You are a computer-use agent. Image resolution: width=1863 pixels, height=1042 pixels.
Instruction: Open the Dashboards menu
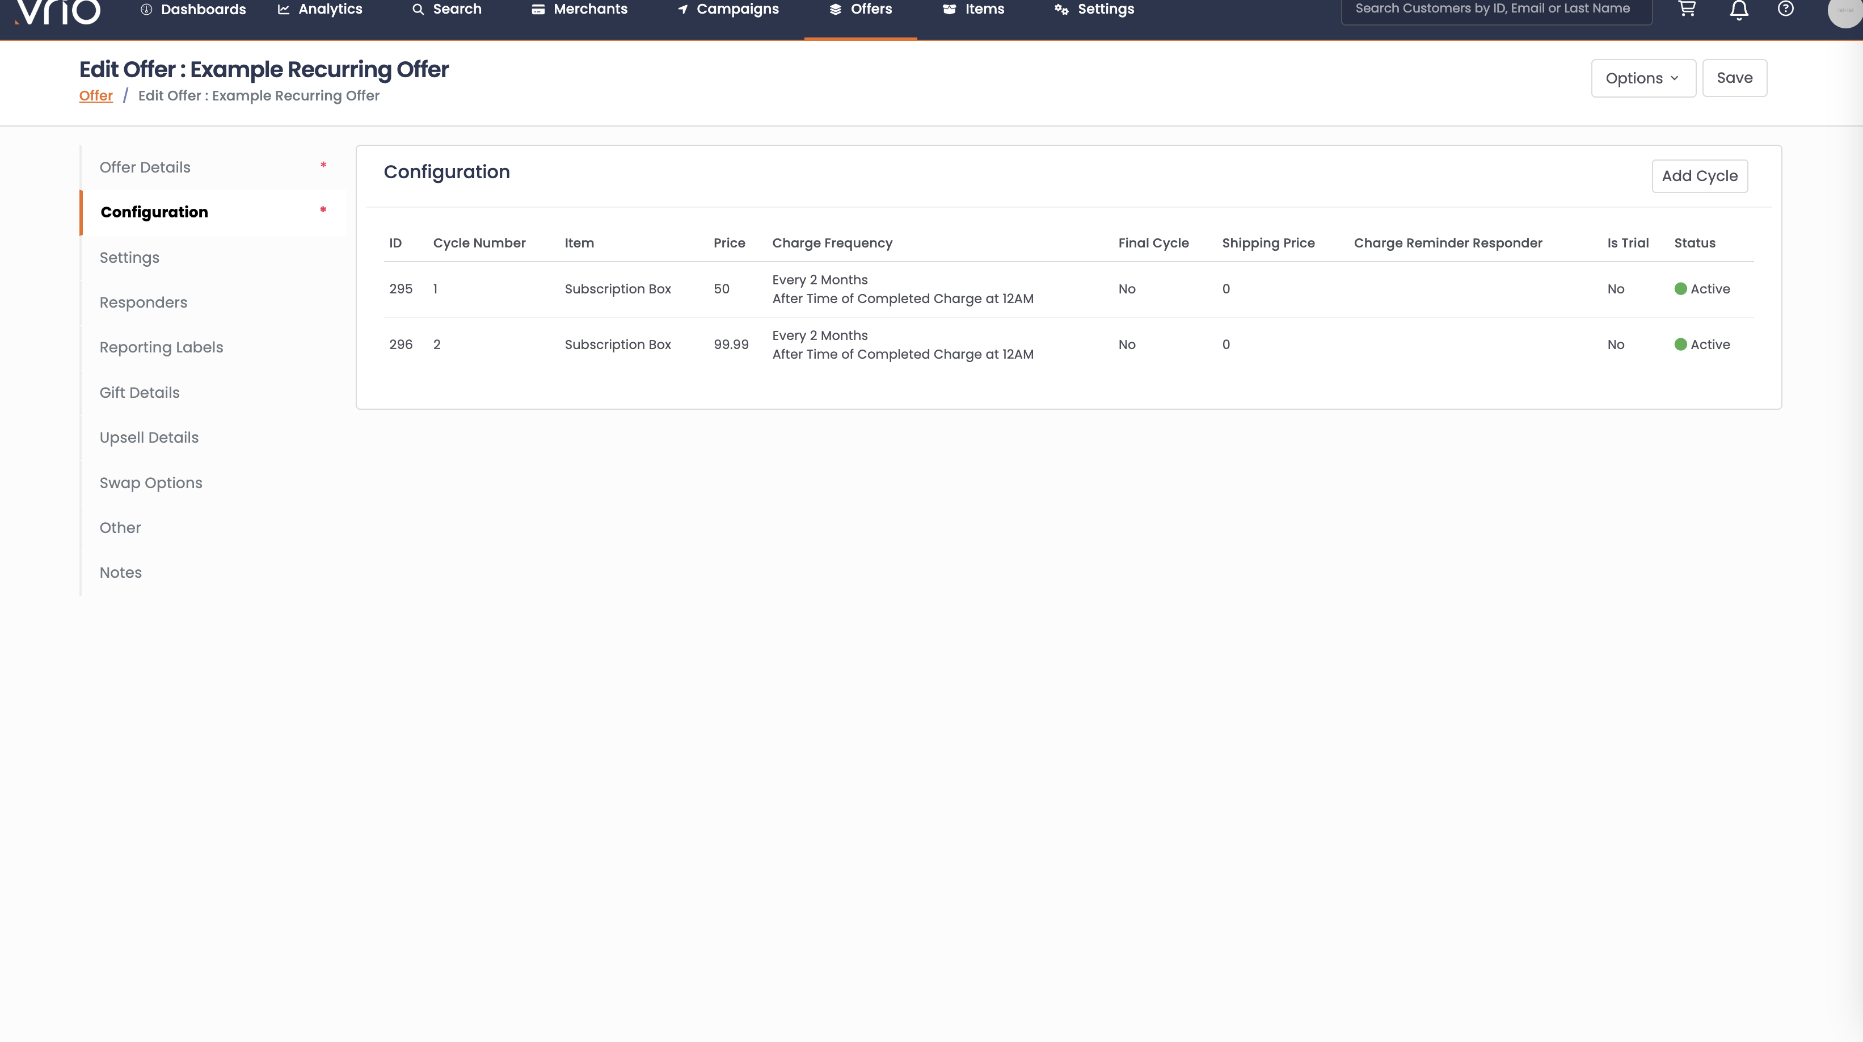pyautogui.click(x=193, y=10)
